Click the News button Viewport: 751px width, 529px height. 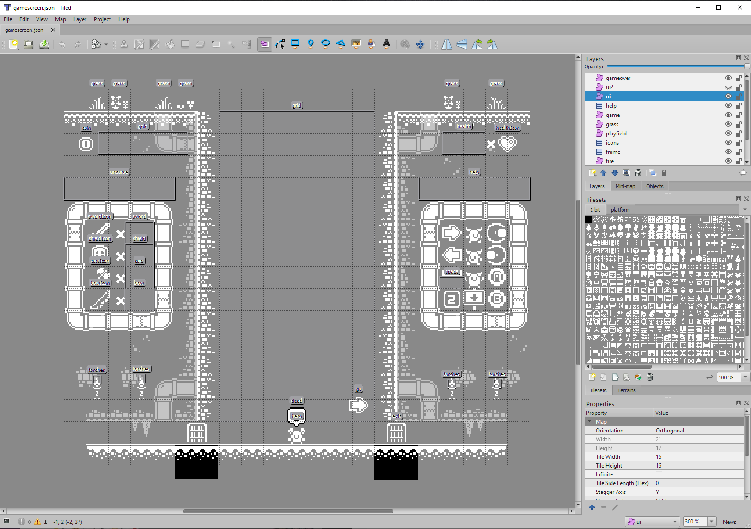pyautogui.click(x=729, y=522)
